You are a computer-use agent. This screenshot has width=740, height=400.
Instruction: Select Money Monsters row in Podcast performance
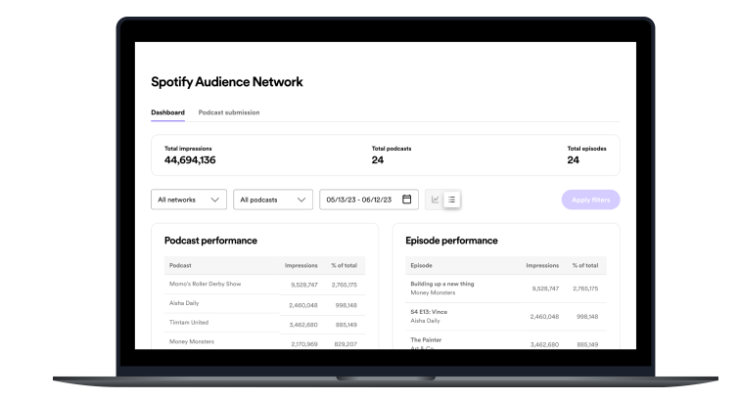click(264, 342)
